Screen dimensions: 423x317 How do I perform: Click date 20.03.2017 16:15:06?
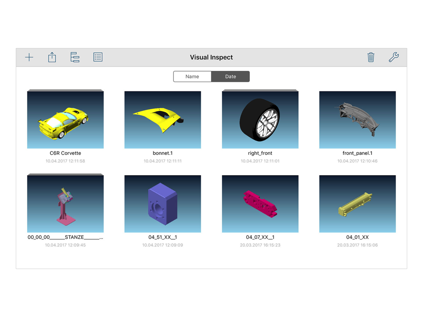click(357, 245)
